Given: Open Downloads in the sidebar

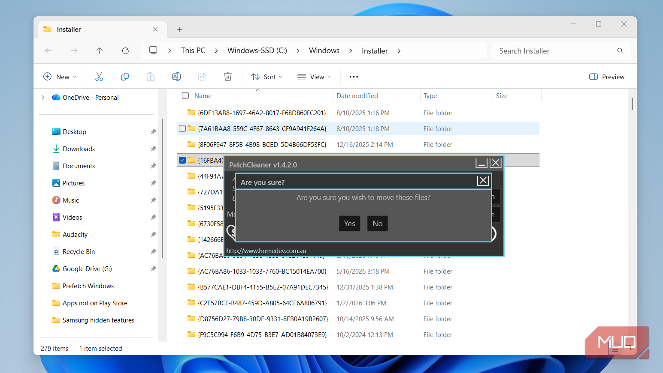Looking at the screenshot, I should (79, 149).
